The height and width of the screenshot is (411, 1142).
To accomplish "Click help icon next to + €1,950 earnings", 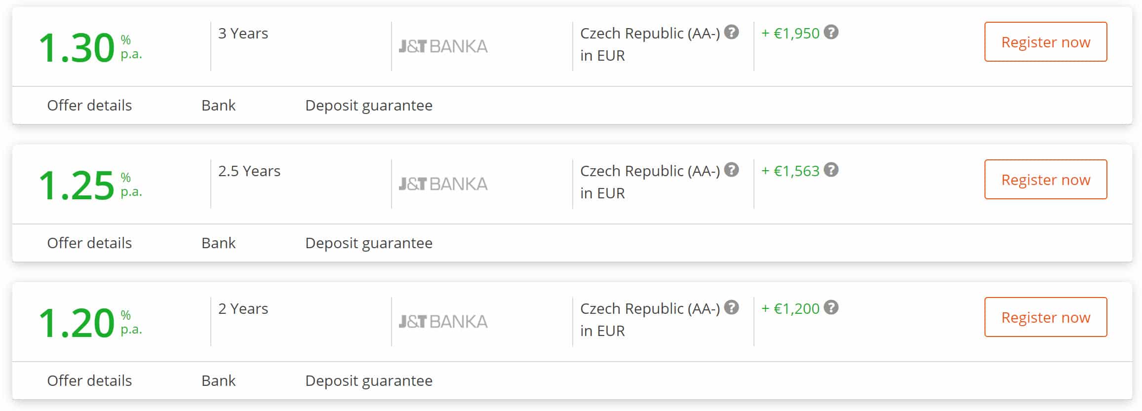I will [x=831, y=33].
